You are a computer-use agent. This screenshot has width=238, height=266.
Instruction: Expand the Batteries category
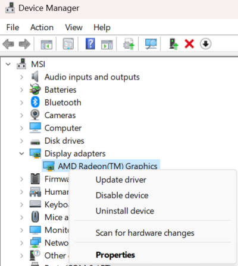21,90
